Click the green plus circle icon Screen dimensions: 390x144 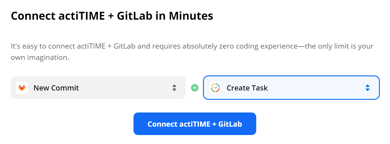point(195,88)
